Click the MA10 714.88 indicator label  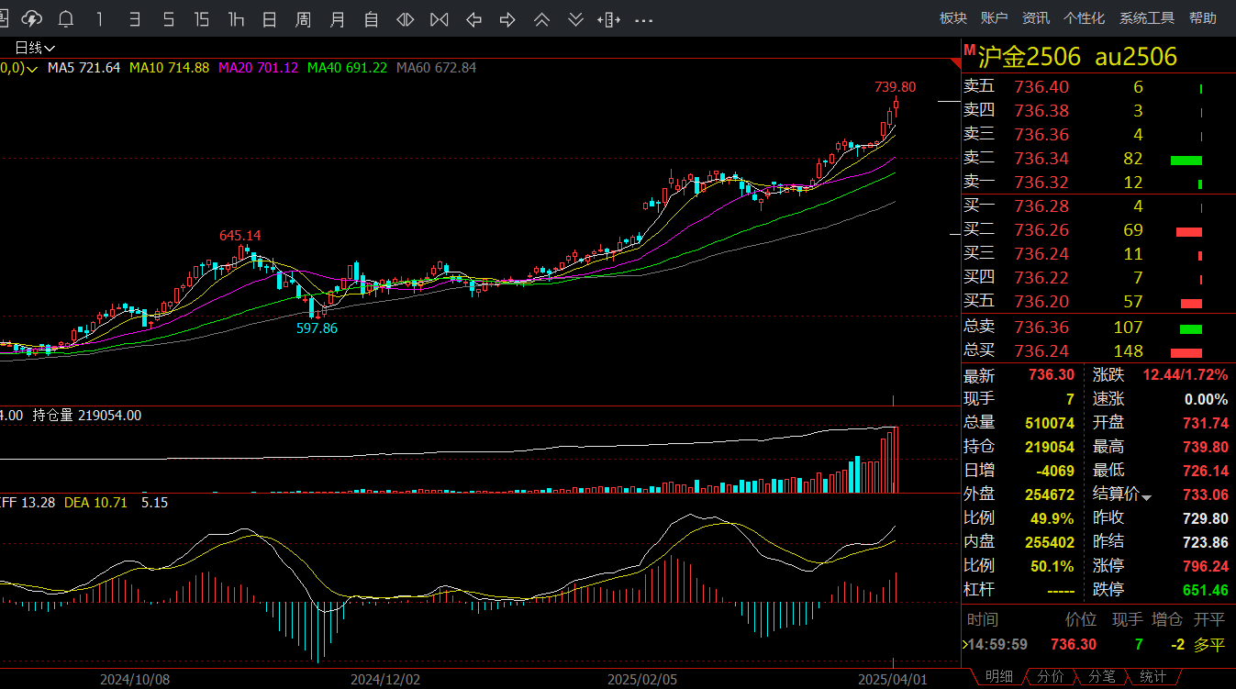(x=169, y=68)
